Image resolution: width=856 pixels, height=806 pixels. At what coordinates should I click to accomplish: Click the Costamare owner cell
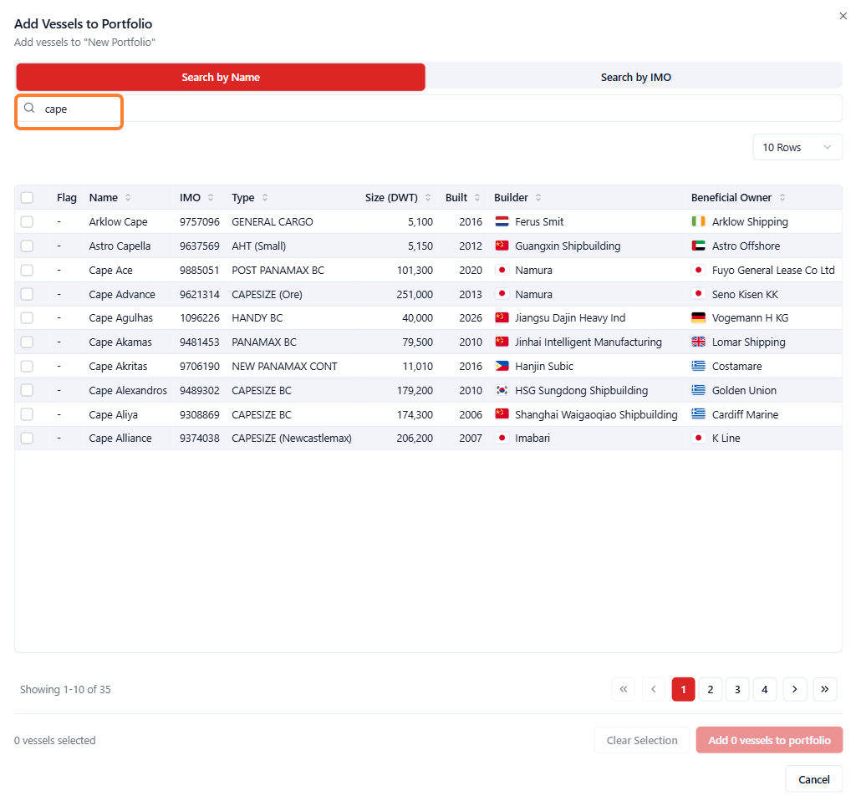736,367
